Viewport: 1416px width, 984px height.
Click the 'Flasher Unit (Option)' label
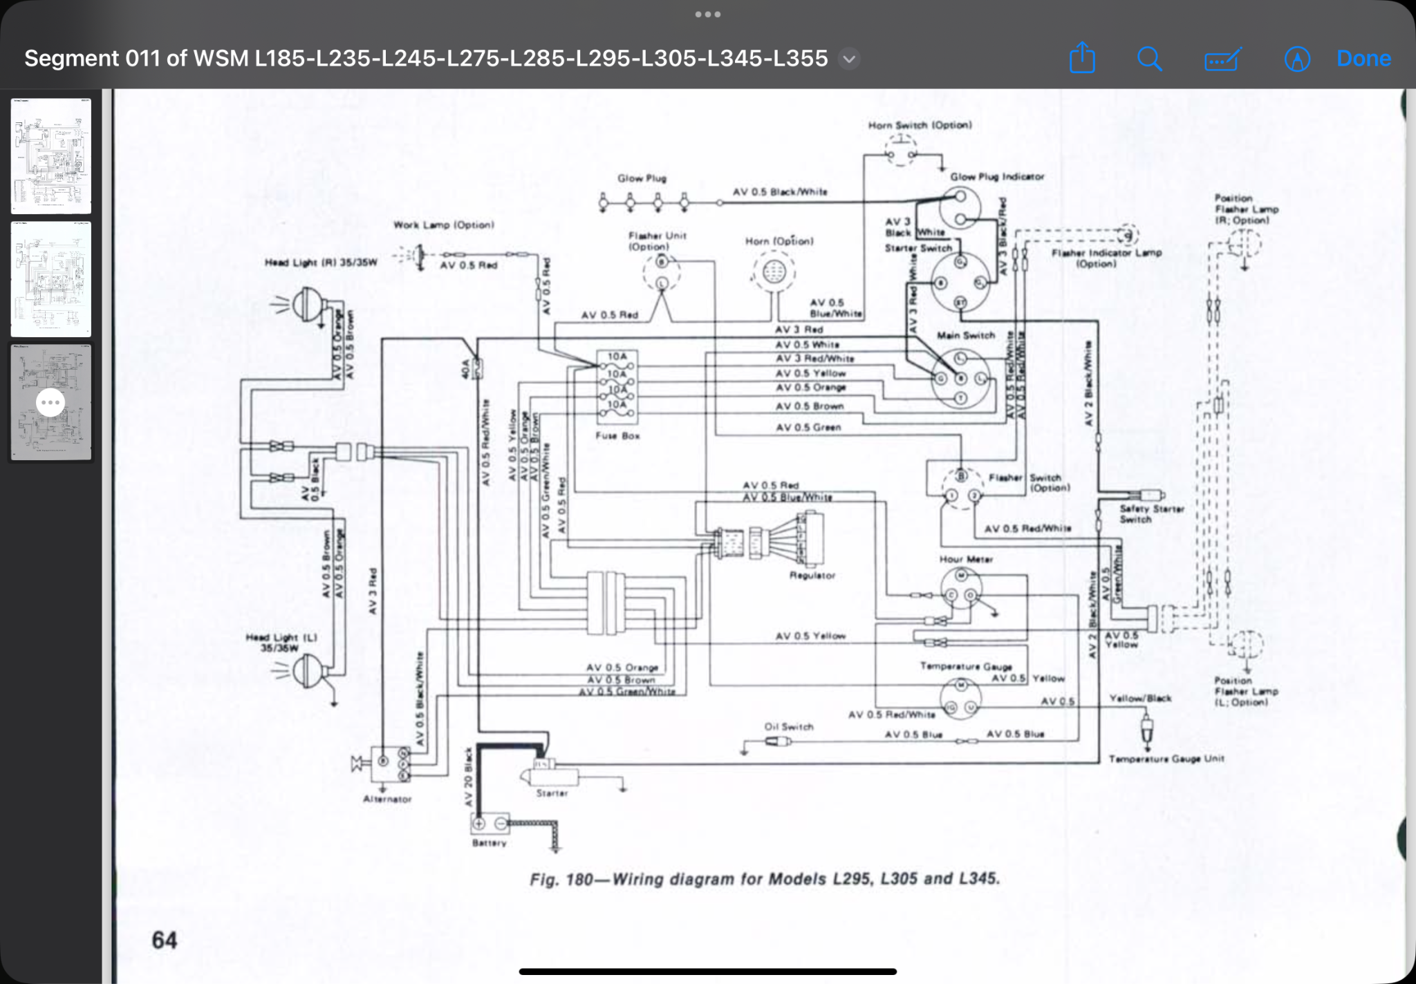657,241
